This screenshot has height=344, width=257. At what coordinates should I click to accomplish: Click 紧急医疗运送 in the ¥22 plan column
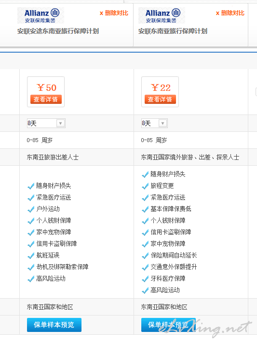(168, 198)
